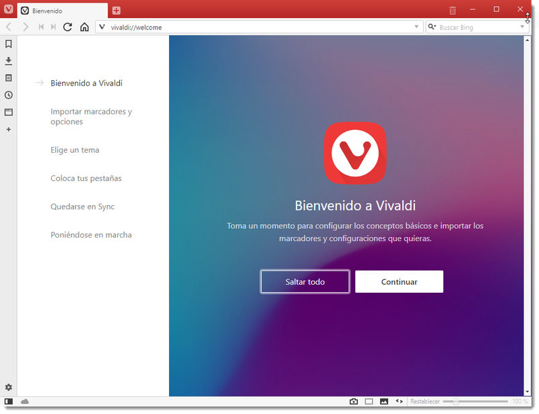Open the Downloads panel
Screen dimensions: 539x414
click(x=8, y=61)
